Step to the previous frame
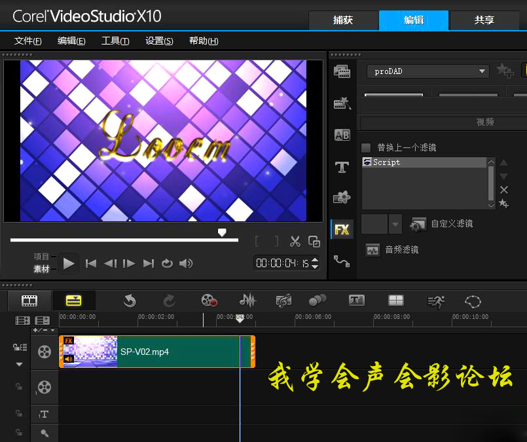527x442 pixels. (111, 263)
